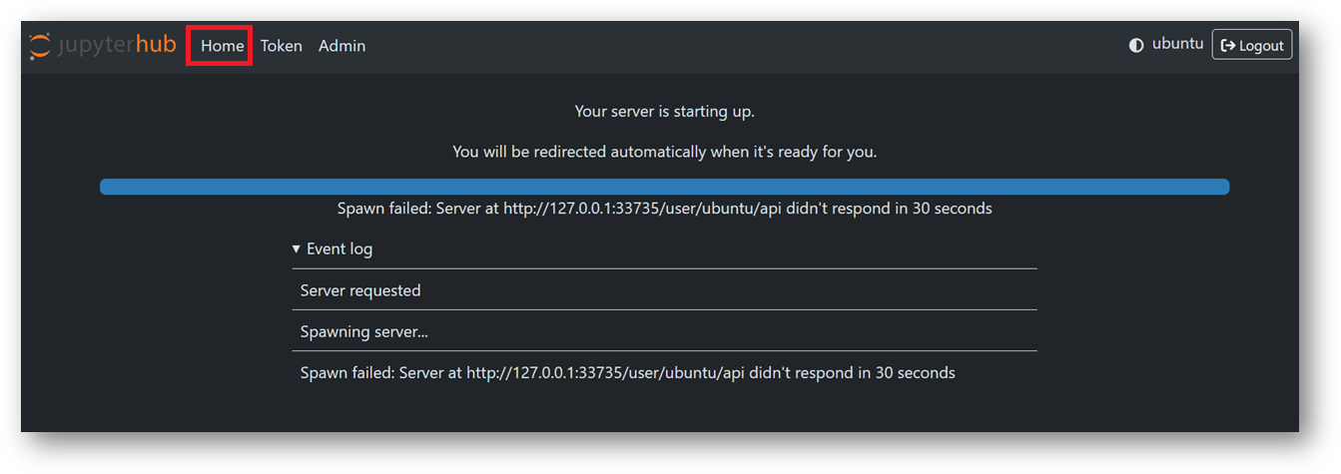This screenshot has width=1341, height=474.
Task: Click the divider line below Event log header
Action: [664, 268]
